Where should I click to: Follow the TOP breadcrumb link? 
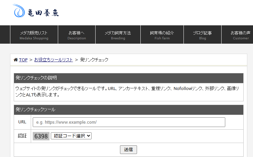pyautogui.click(x=23, y=60)
